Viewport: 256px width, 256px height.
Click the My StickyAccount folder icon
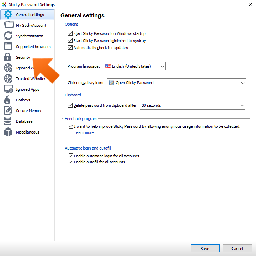[9, 25]
